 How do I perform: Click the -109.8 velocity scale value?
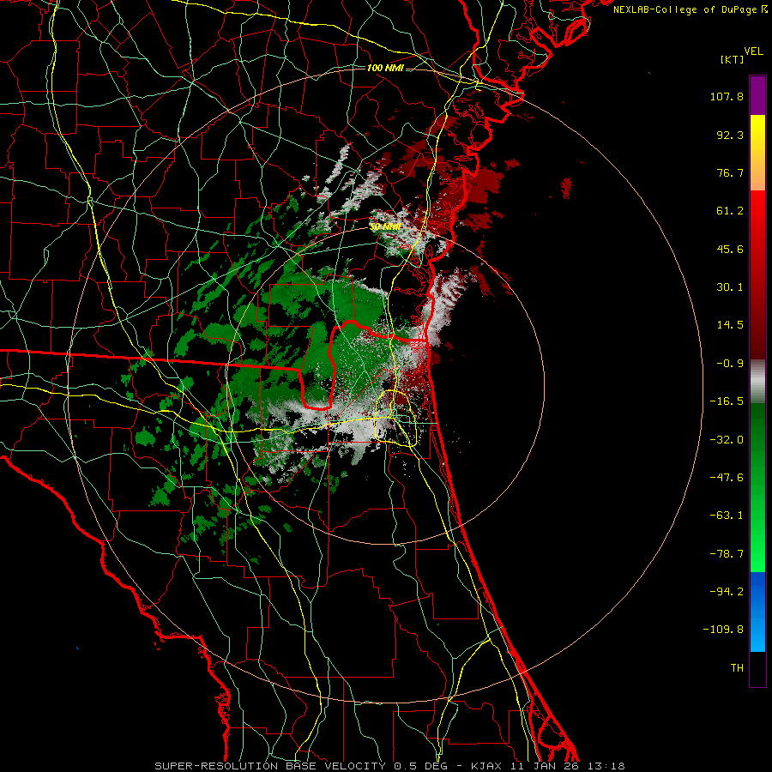pos(724,630)
